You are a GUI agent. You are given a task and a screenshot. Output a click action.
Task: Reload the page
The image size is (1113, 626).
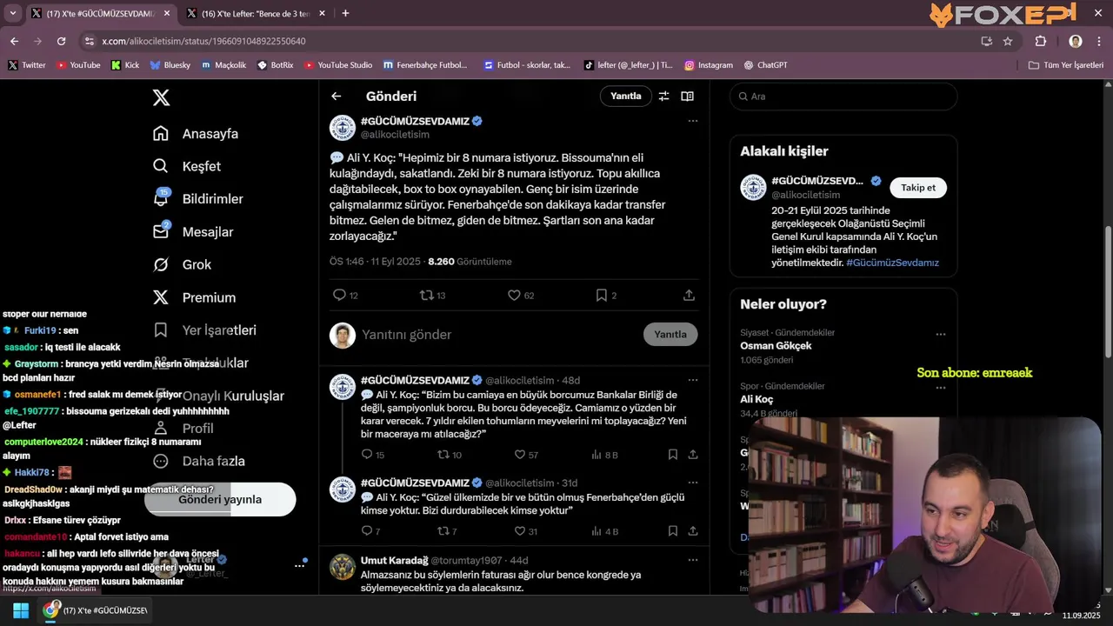coord(61,41)
